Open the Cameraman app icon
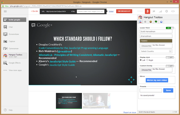This screenshot has width=180, height=115. pos(5,49)
